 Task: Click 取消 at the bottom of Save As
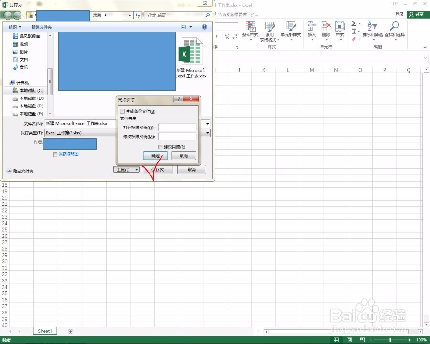click(192, 170)
